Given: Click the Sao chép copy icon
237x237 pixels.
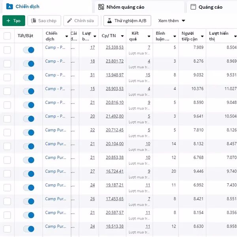Looking at the screenshot, I should pos(34,21).
